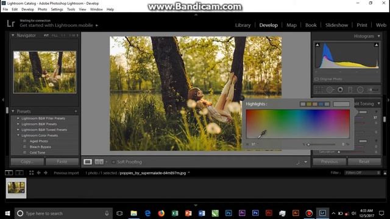Toggle the highlight clipping indicator in Histogram
390x219 pixels.
pos(377,45)
